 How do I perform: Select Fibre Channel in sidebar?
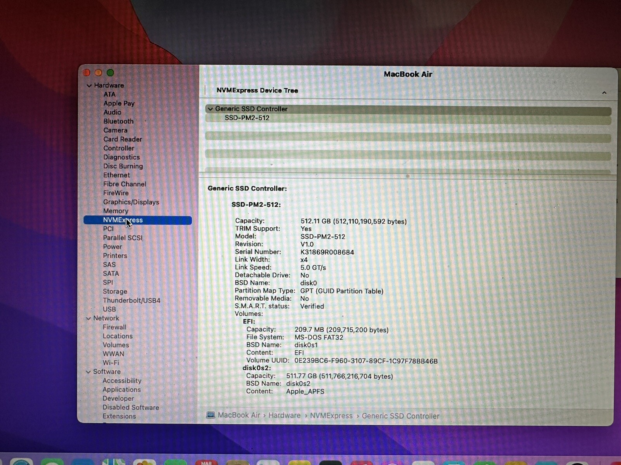click(125, 184)
